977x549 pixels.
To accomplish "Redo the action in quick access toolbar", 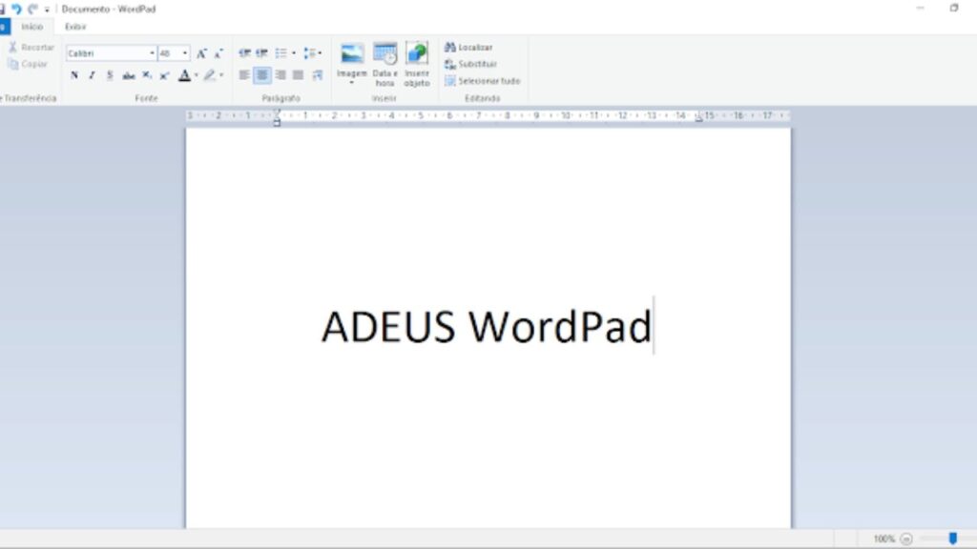I will click(x=32, y=9).
